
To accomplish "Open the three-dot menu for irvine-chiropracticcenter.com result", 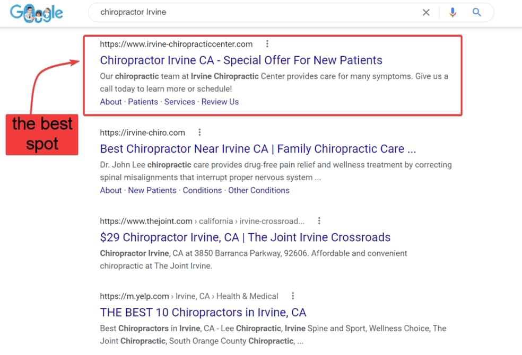I will [x=267, y=44].
